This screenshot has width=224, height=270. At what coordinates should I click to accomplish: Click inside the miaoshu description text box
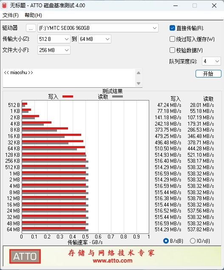69,78
